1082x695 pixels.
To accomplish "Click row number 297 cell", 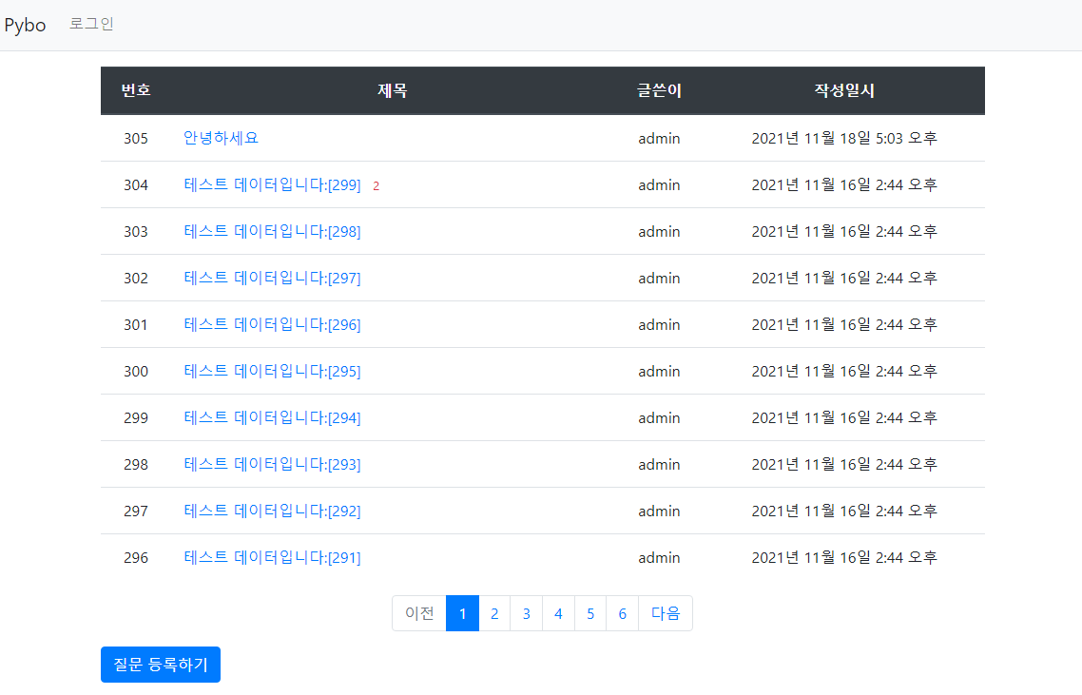I will (x=136, y=511).
